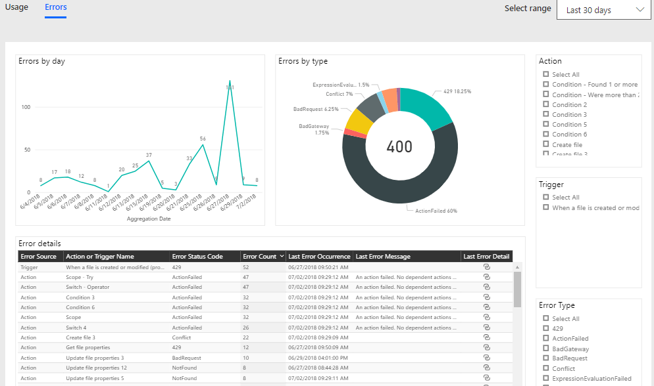Sort by Last Error Occurrence header

(x=319, y=256)
